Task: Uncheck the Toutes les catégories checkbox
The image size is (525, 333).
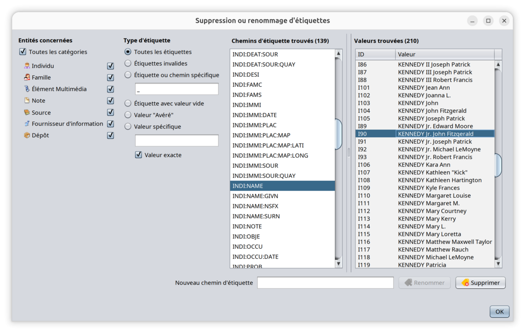Action: pyautogui.click(x=23, y=52)
